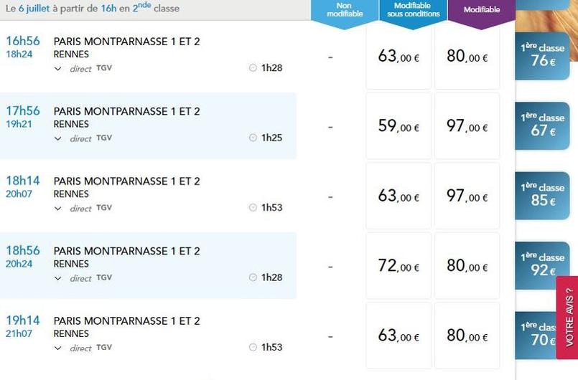Select the Non modifiable fare tab
Image resolution: width=578 pixels, height=380 pixels.
click(345, 10)
